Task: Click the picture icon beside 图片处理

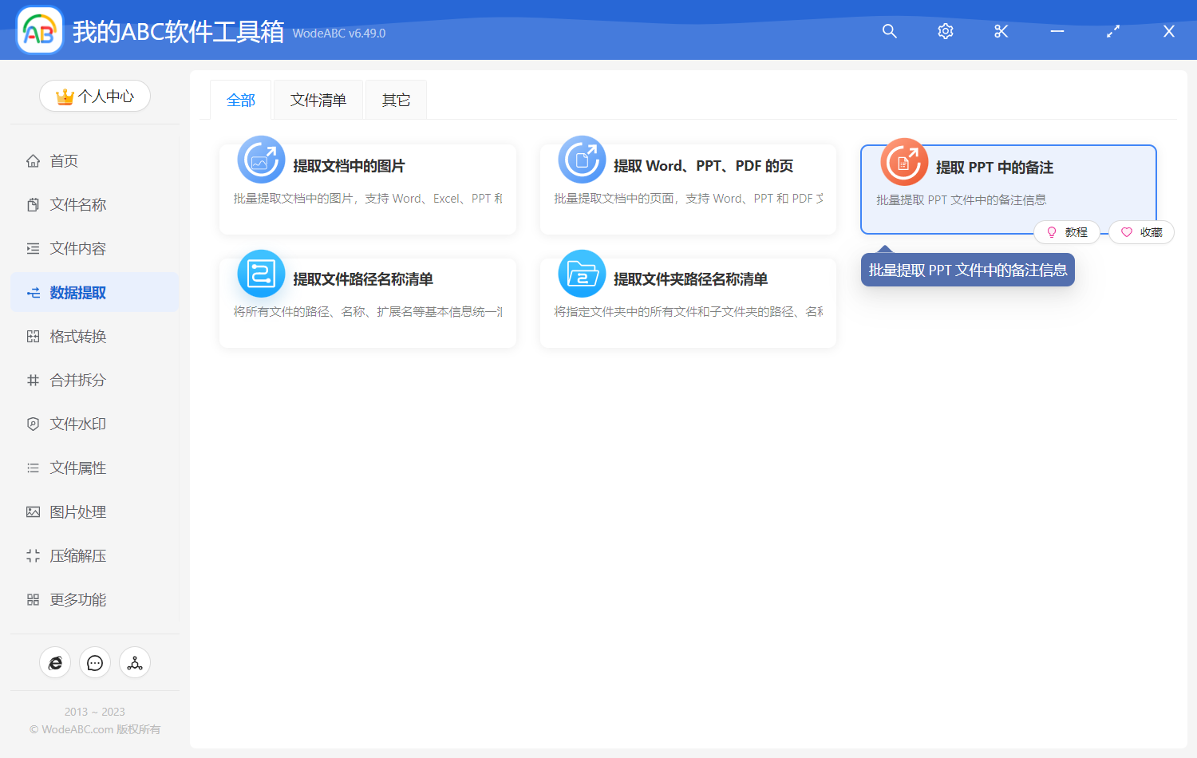Action: (x=33, y=512)
